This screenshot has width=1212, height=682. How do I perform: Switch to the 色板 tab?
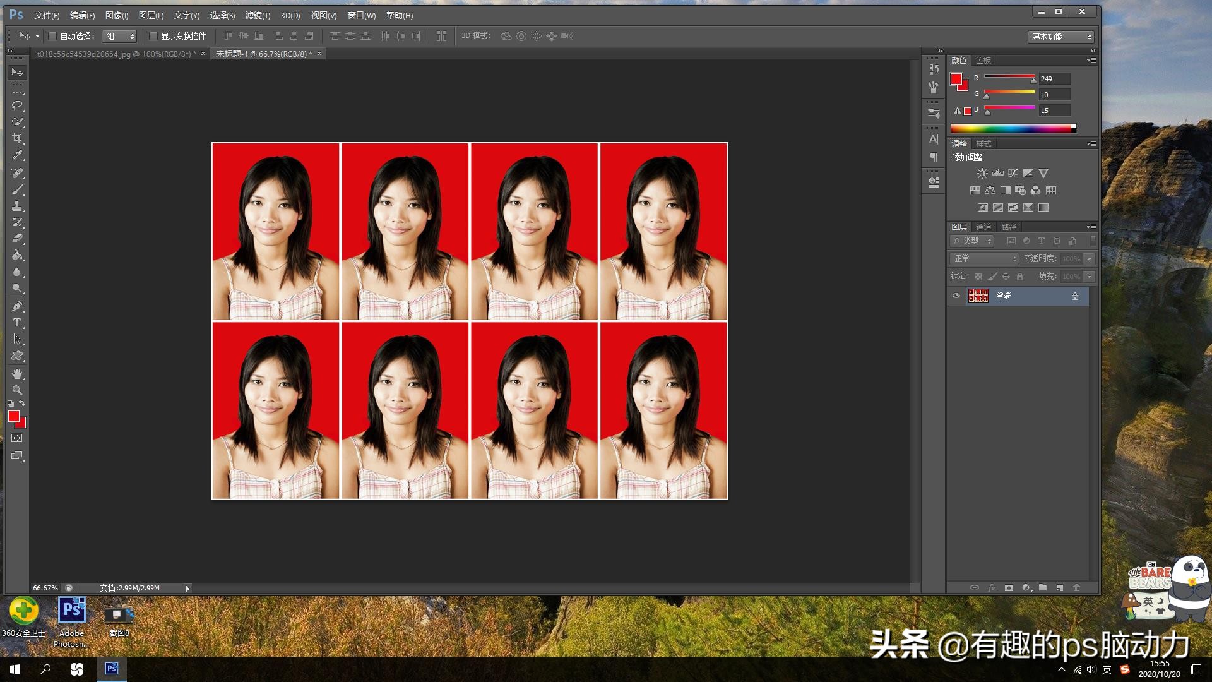click(x=983, y=60)
